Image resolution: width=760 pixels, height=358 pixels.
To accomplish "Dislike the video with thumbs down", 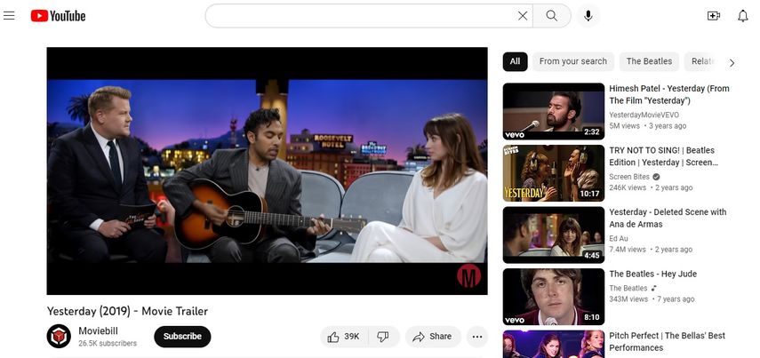I will click(x=383, y=337).
